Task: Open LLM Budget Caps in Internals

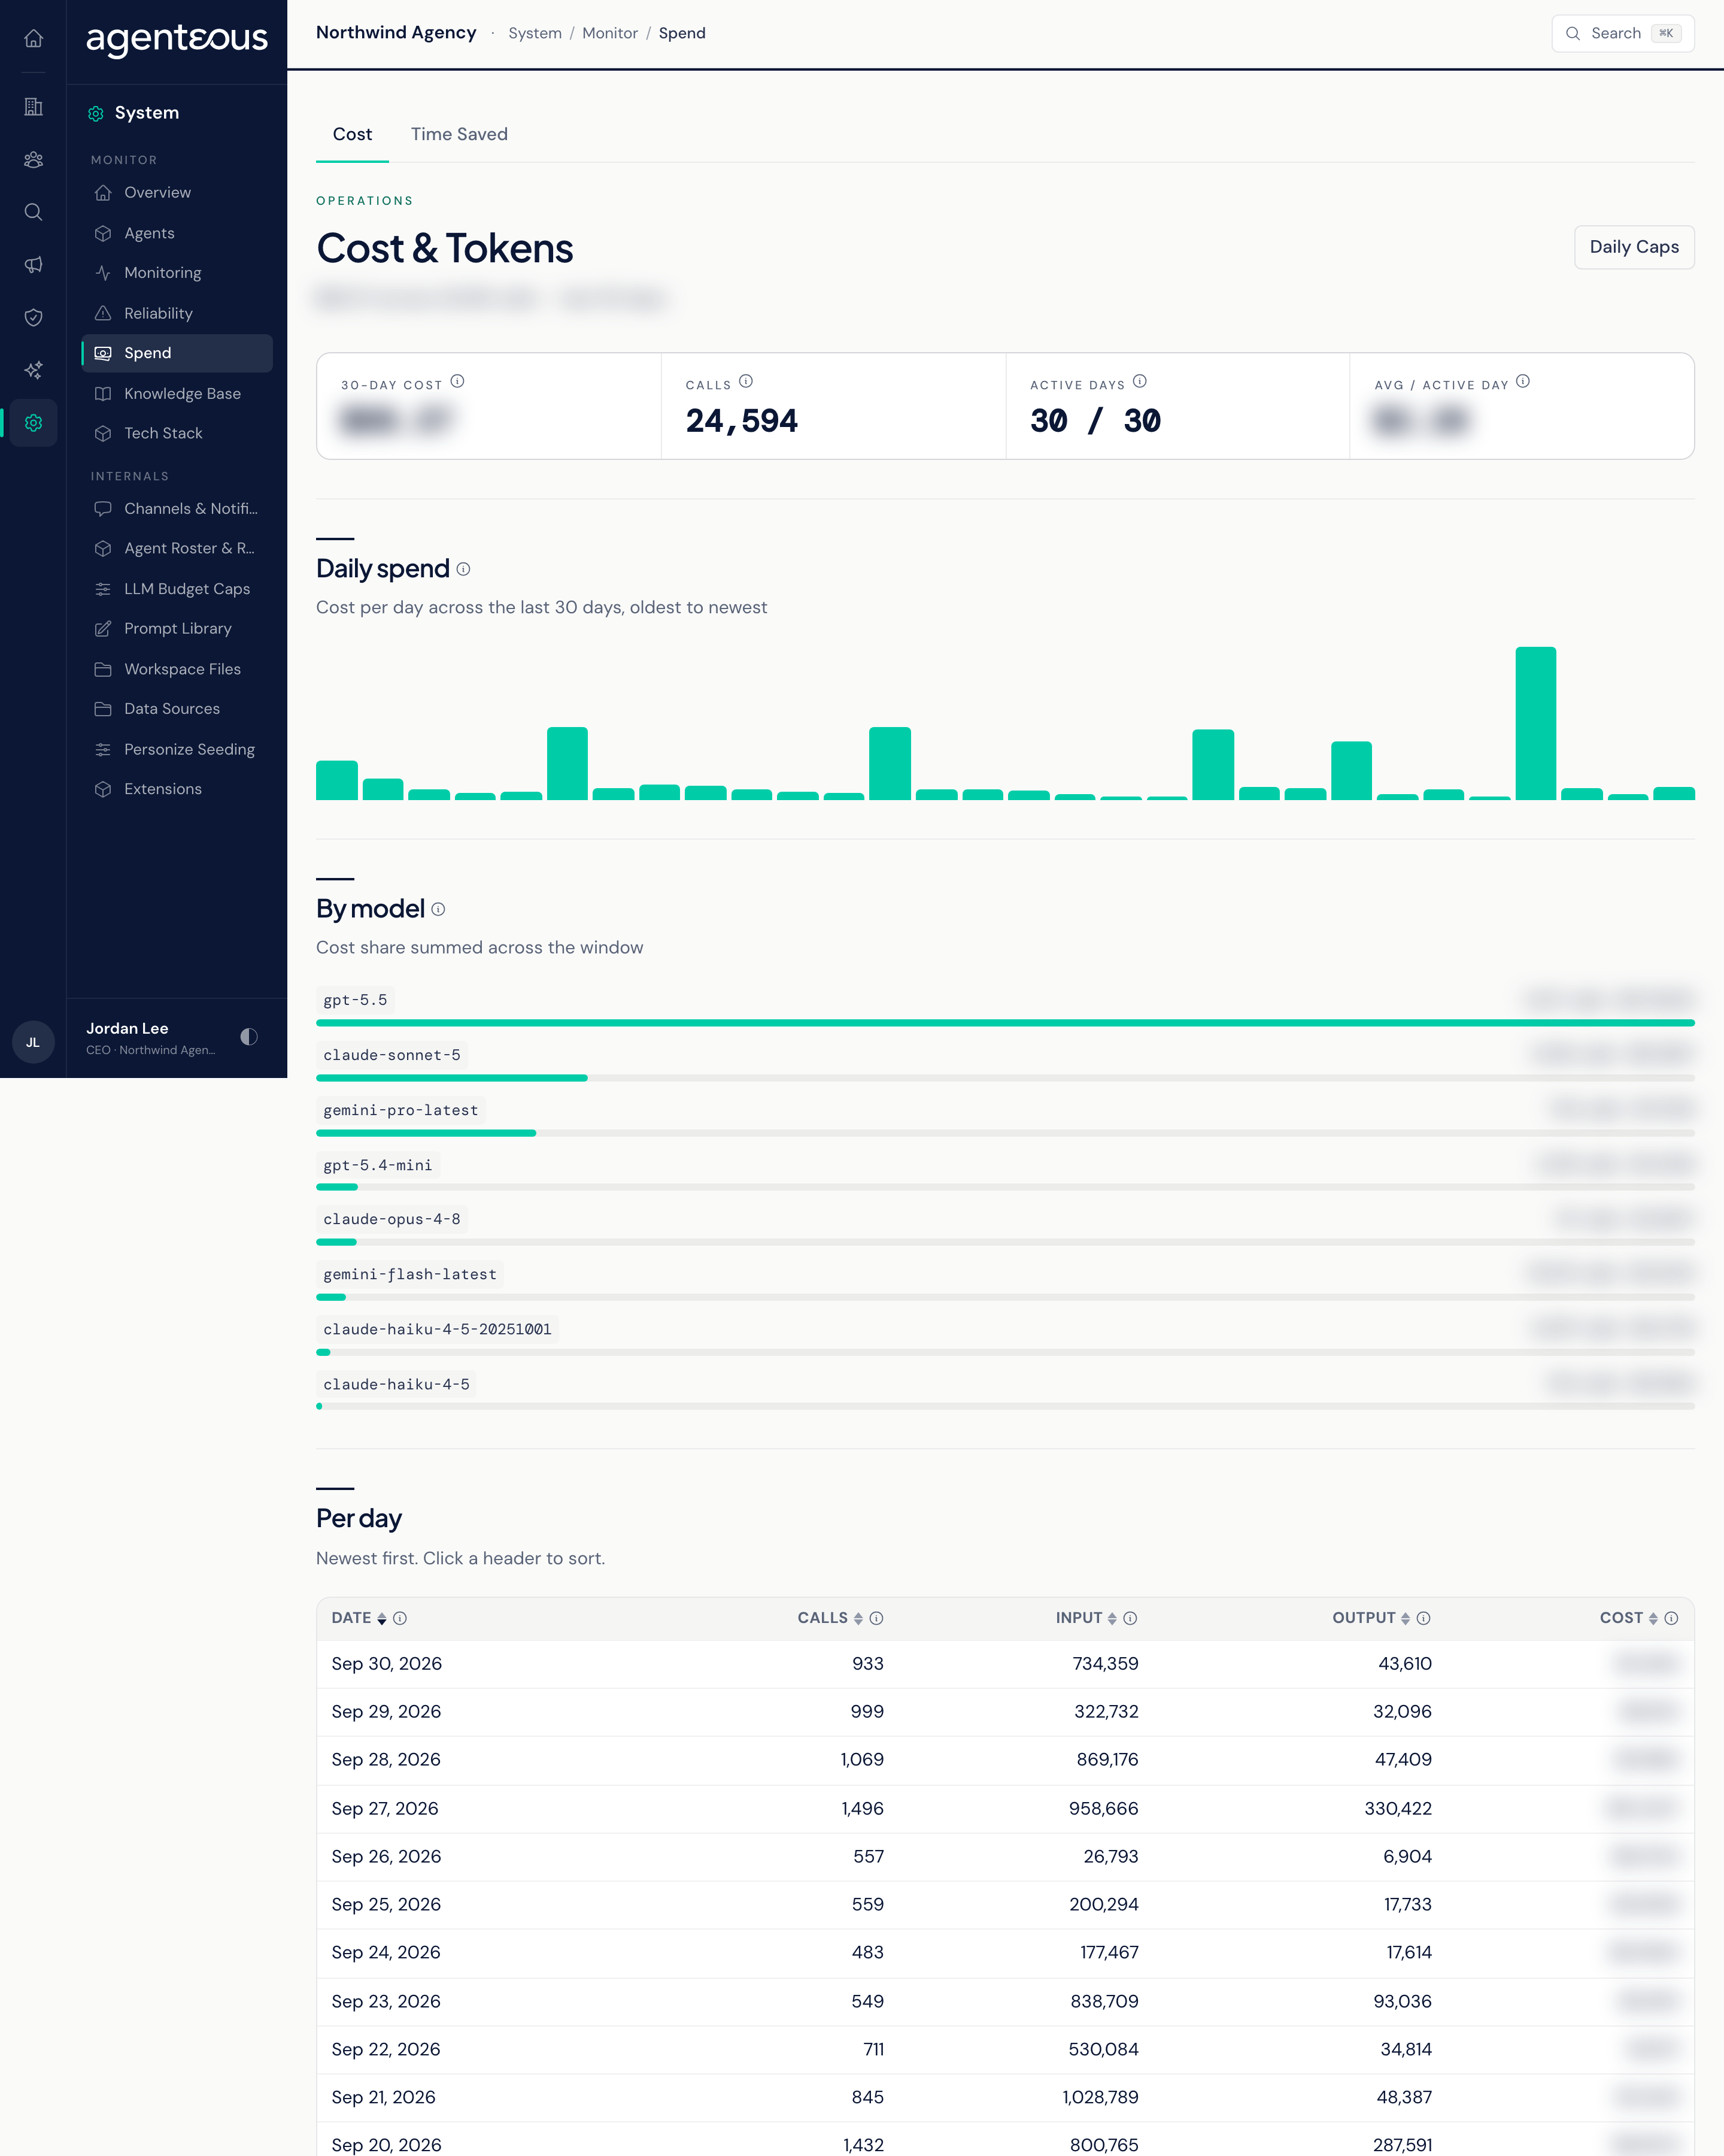Action: coord(177,589)
